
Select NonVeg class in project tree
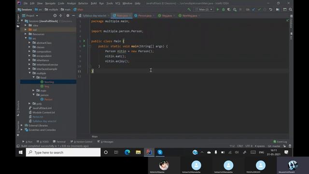coord(49,82)
